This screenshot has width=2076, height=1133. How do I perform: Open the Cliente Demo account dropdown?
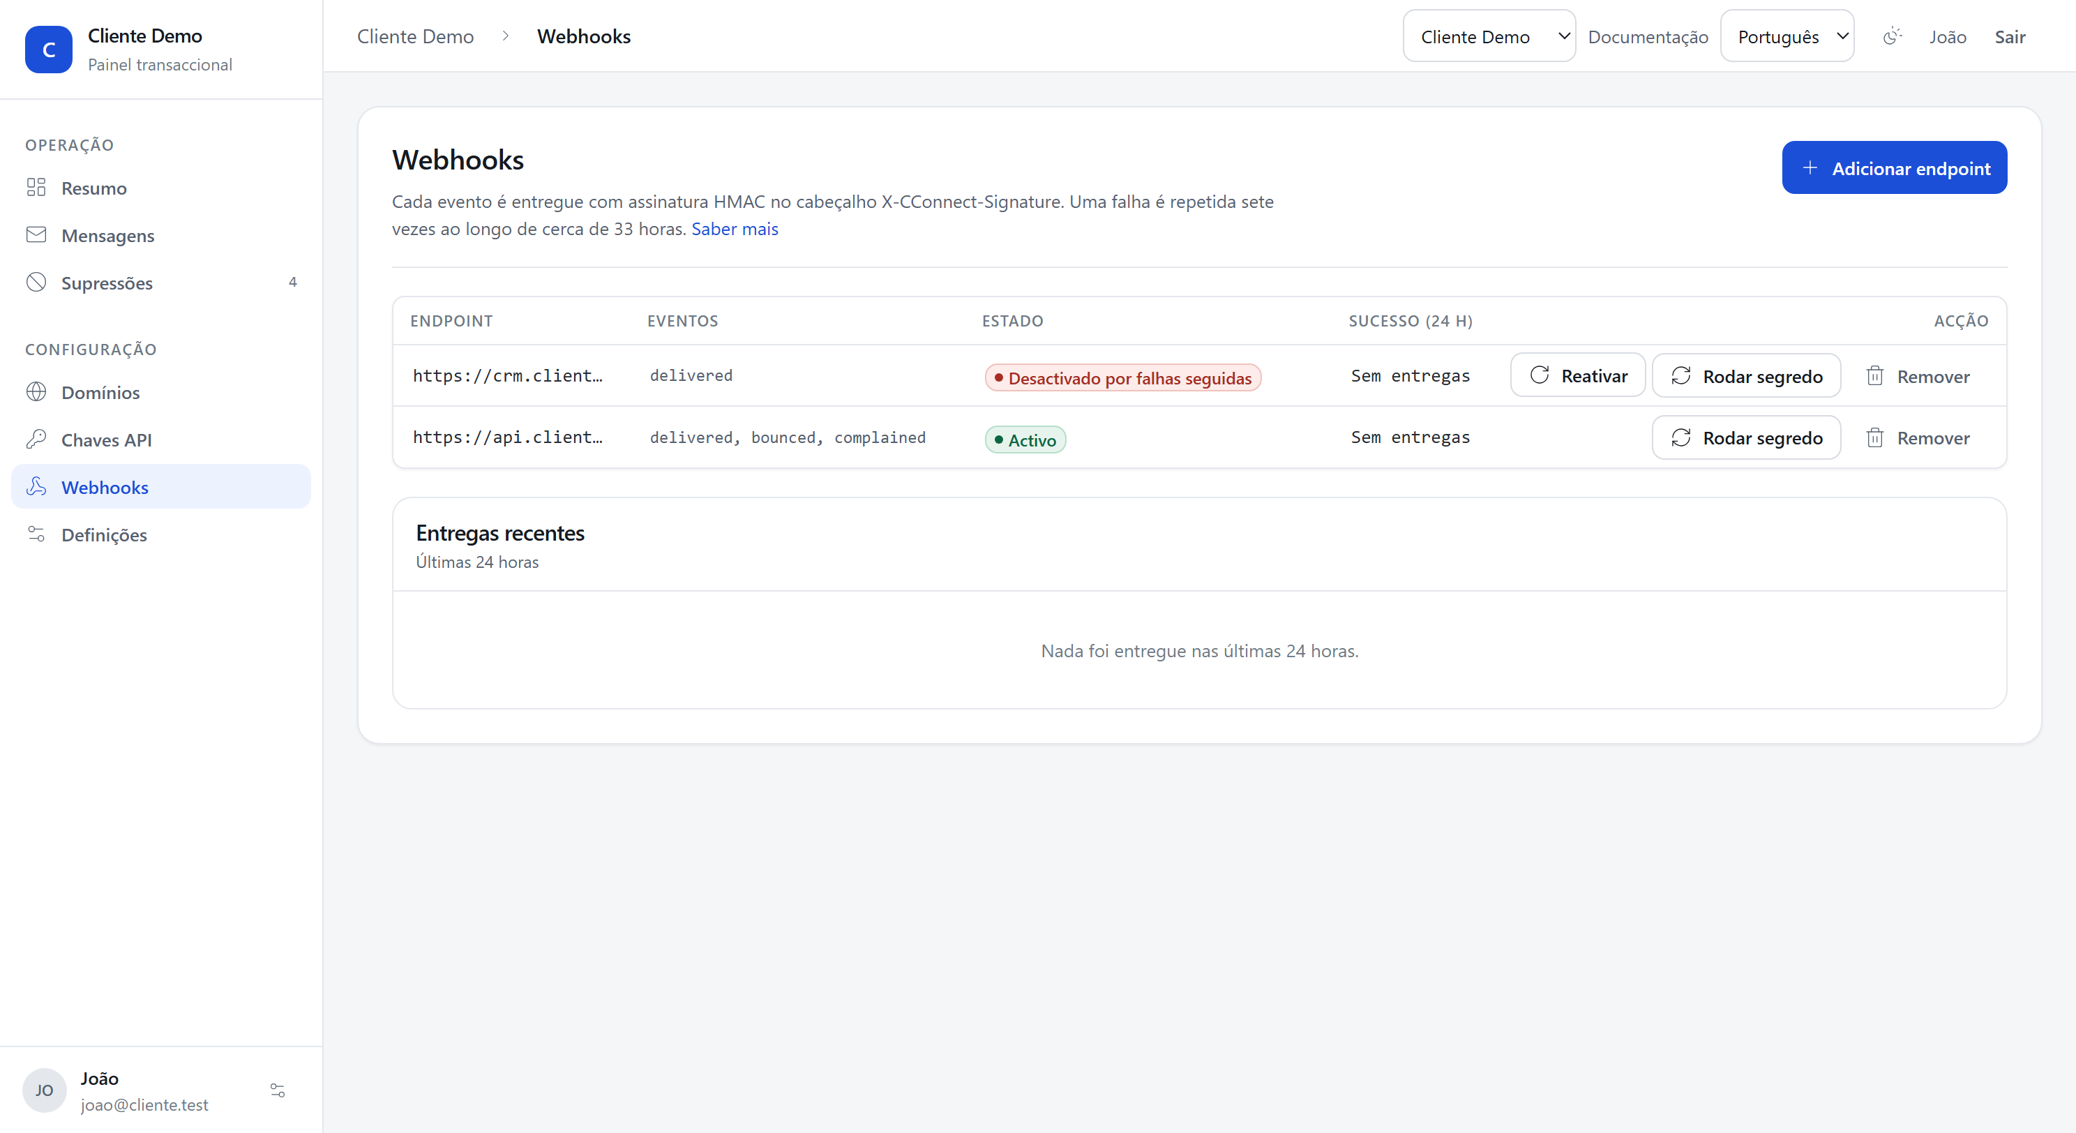pyautogui.click(x=1489, y=36)
